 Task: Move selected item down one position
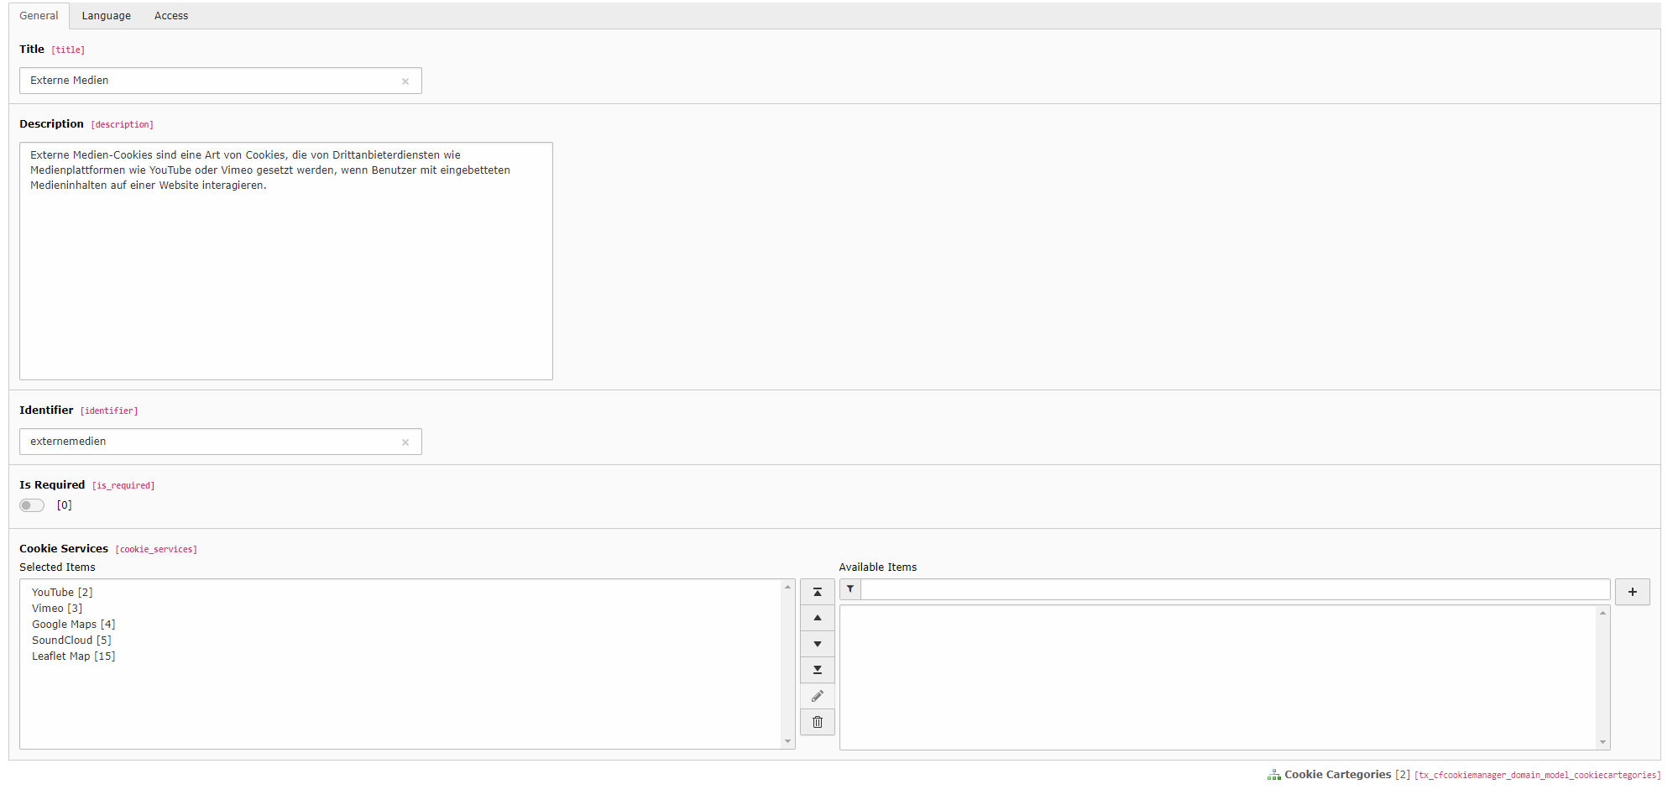[x=817, y=644]
